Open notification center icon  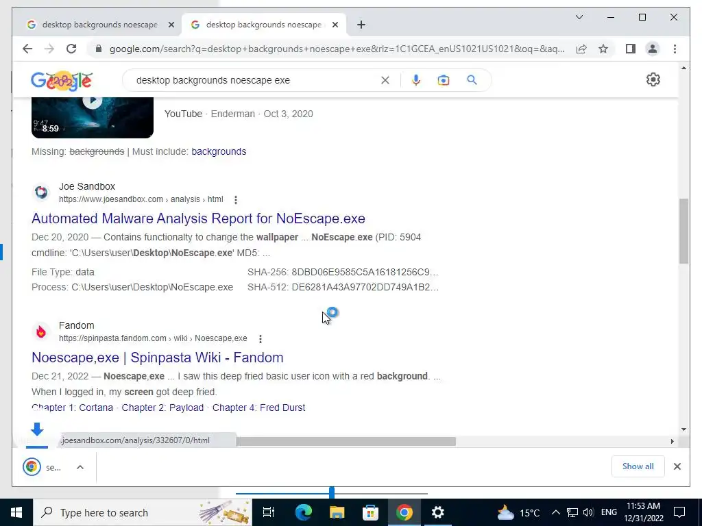pyautogui.click(x=679, y=512)
